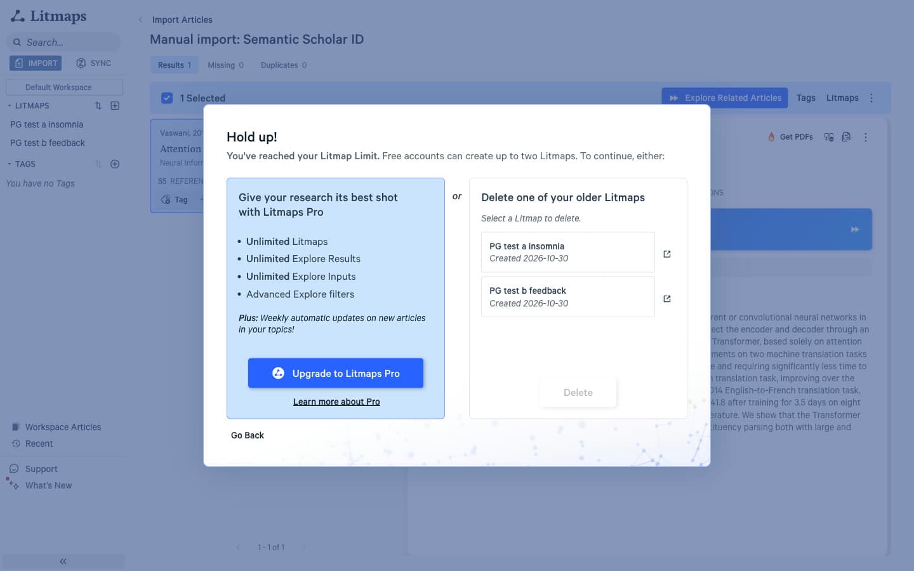The width and height of the screenshot is (914, 571).
Task: Open Recent in the sidebar
Action: tap(32, 443)
